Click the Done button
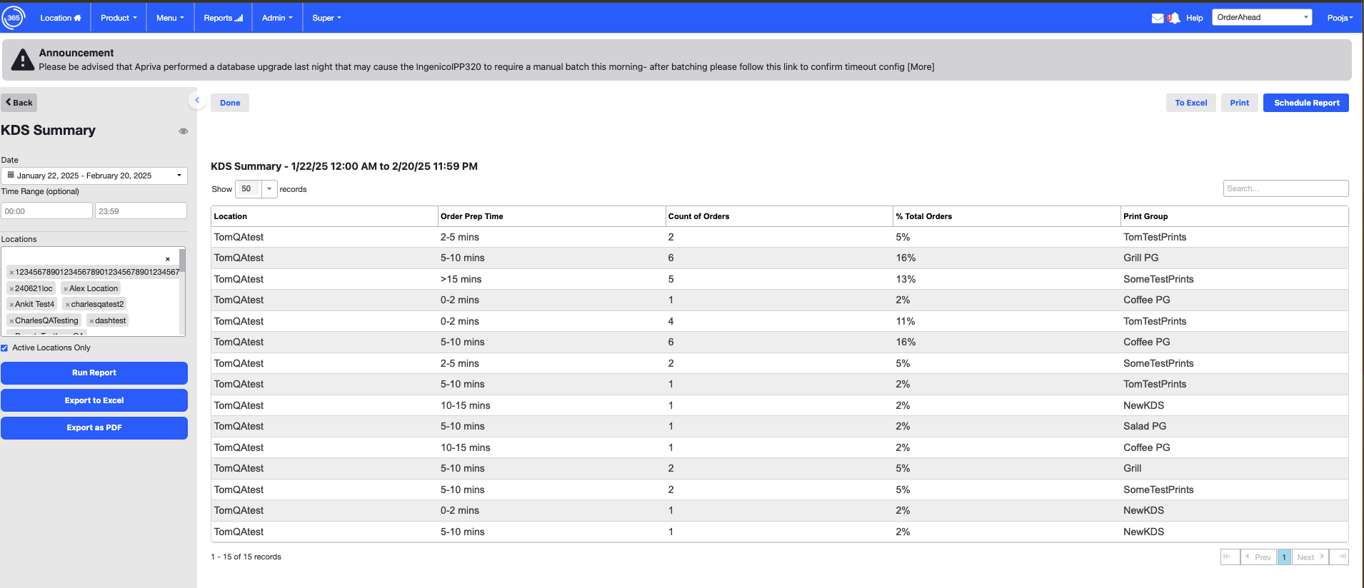Image resolution: width=1364 pixels, height=588 pixels. (x=230, y=103)
